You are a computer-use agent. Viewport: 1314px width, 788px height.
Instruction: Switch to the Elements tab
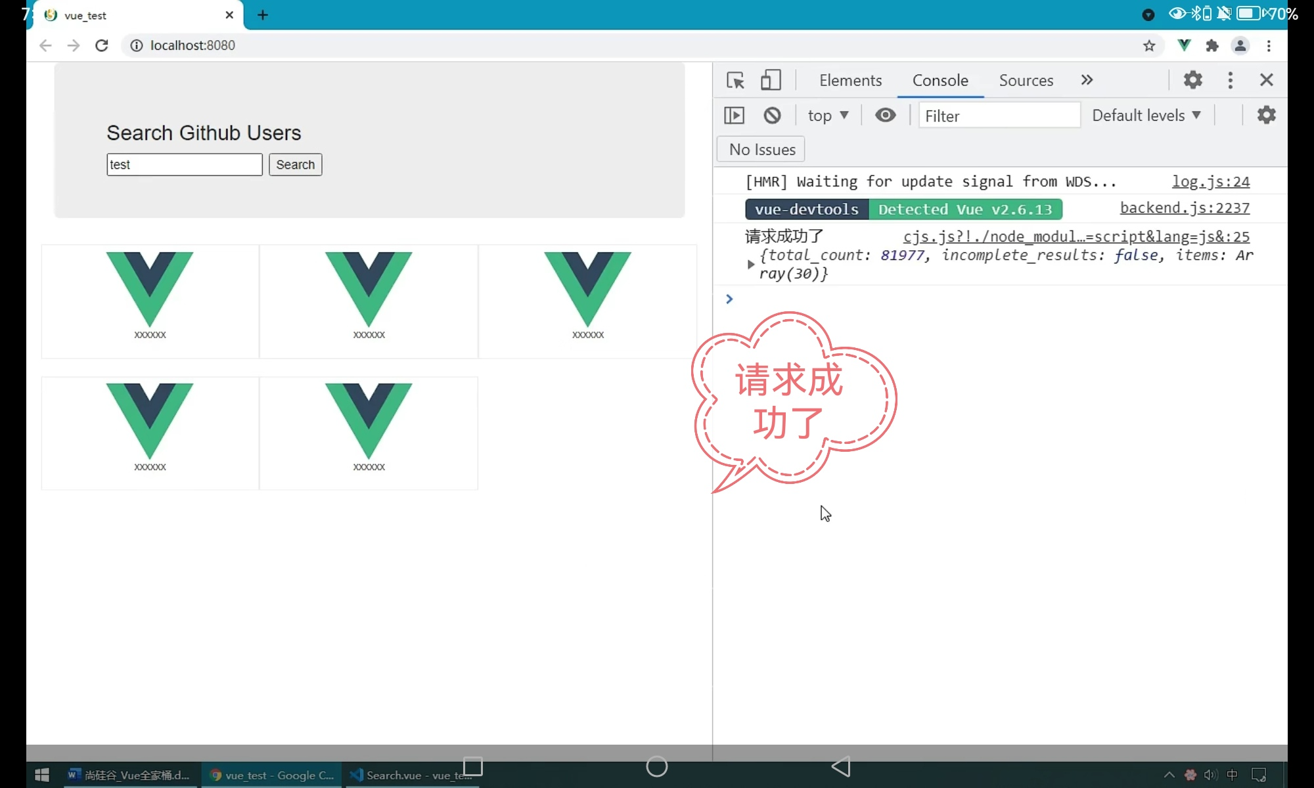click(x=850, y=80)
